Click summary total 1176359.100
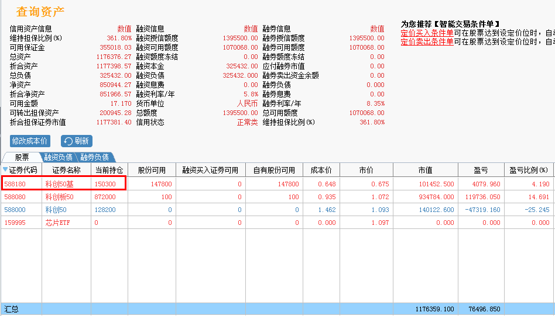The image size is (555, 316). [434, 310]
